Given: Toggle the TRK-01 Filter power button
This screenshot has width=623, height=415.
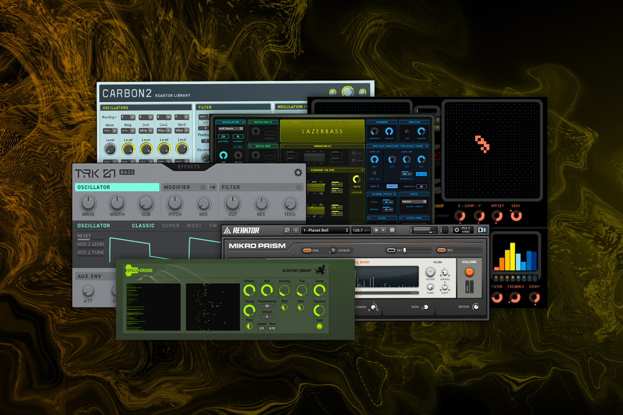Looking at the screenshot, I should tap(299, 187).
